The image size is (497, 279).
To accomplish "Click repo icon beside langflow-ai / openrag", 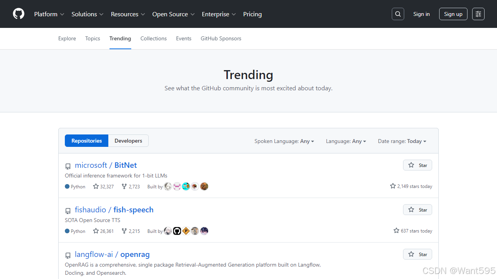I will (68, 255).
